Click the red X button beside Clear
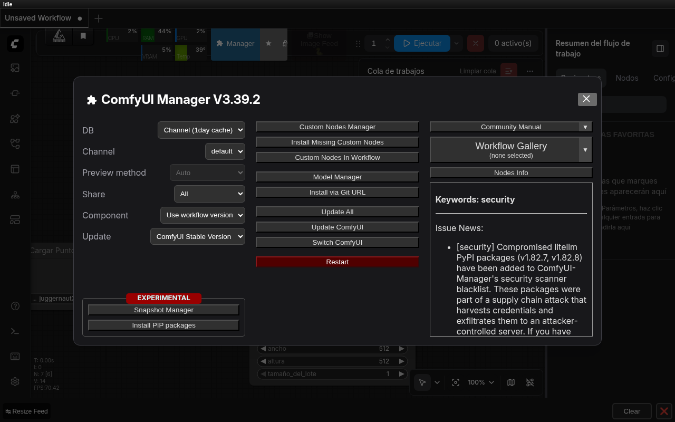 [x=664, y=411]
